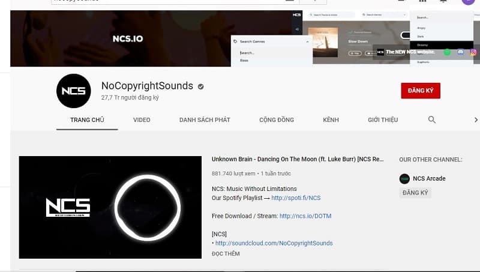
Task: Open the Discord link on the channel banner
Action: [460, 52]
